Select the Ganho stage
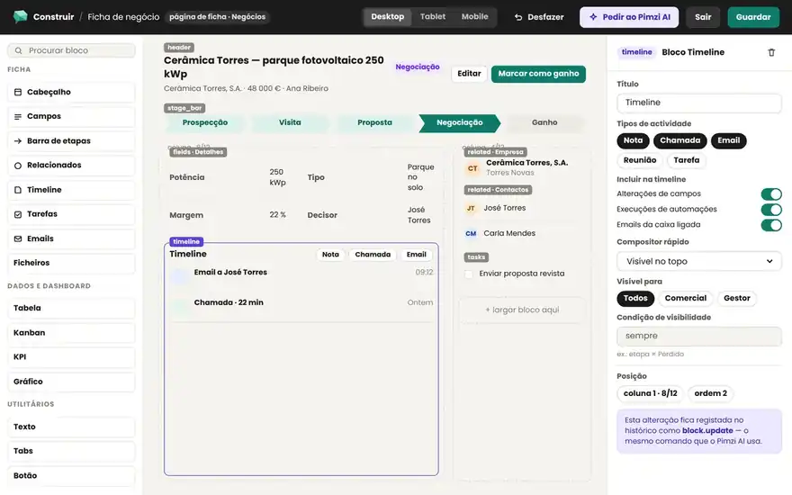The height and width of the screenshot is (495, 792). 544,122
